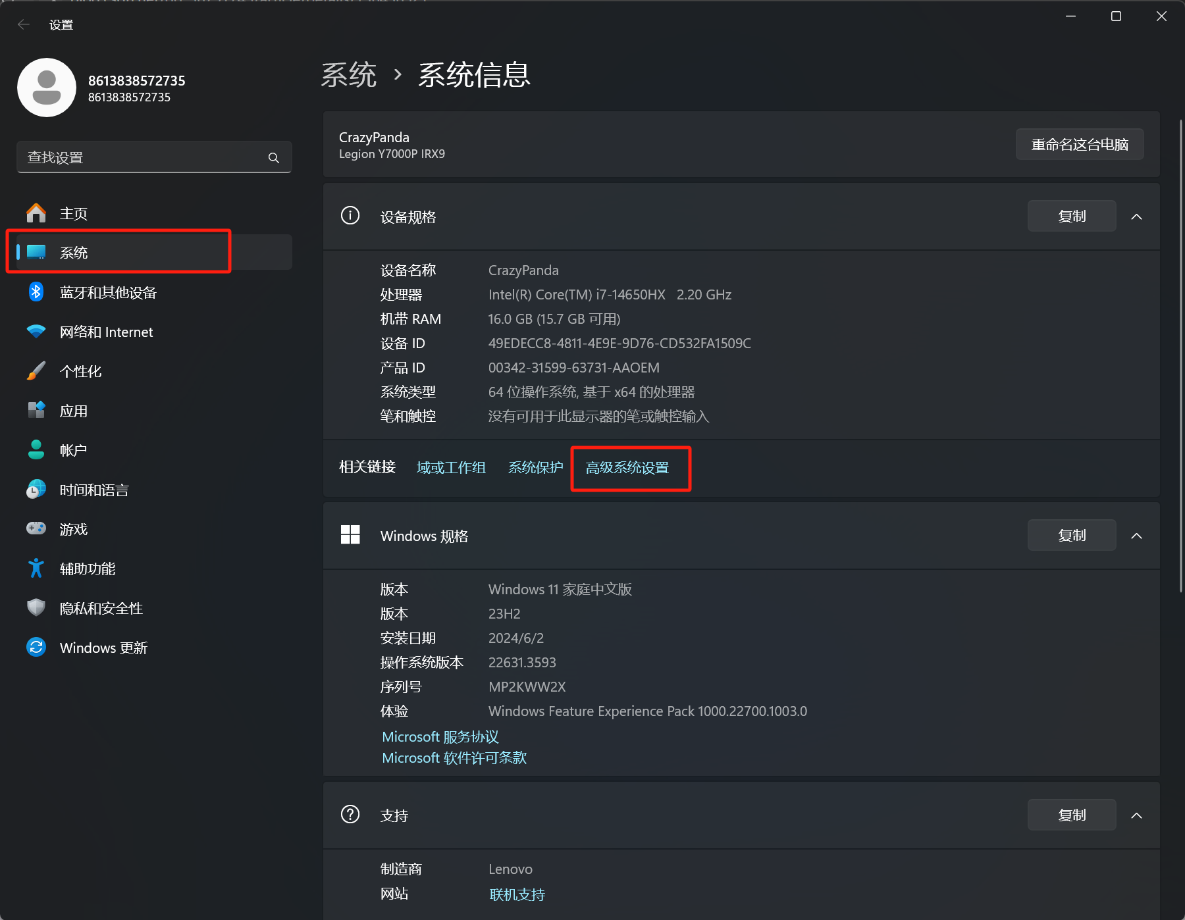Click the info circle icon beside 设备规格
The image size is (1185, 920).
pos(350,215)
